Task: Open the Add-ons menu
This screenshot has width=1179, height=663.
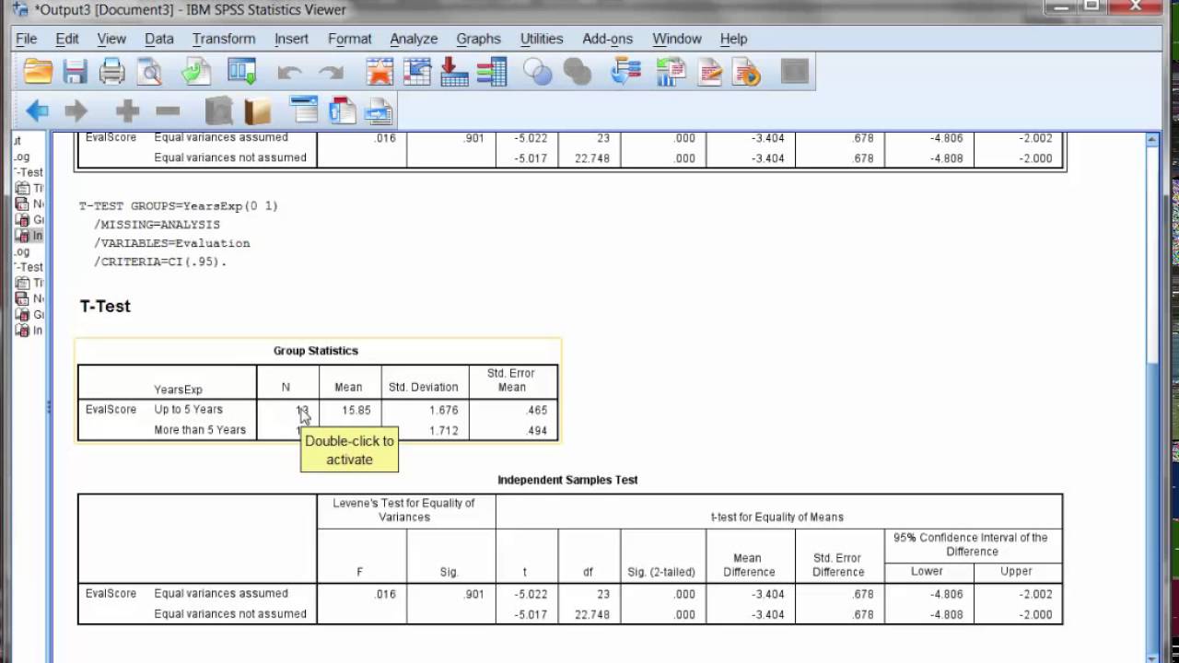Action: tap(608, 39)
